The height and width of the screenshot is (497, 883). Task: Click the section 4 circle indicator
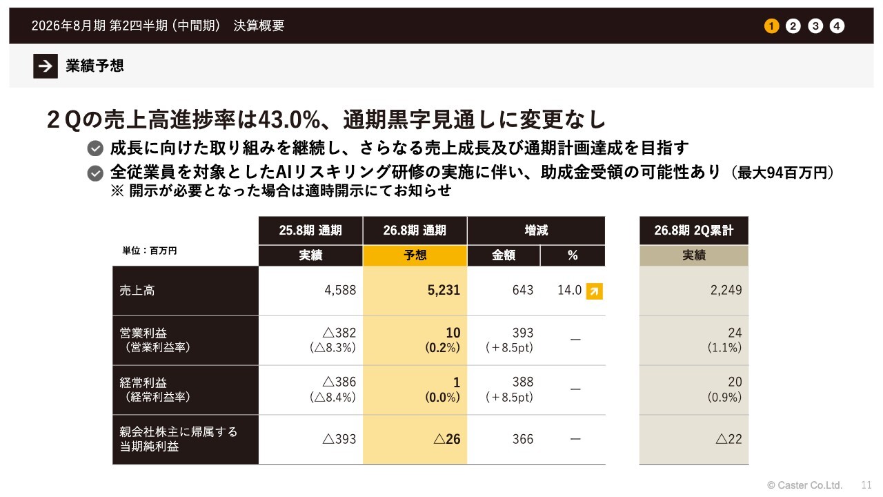point(837,26)
